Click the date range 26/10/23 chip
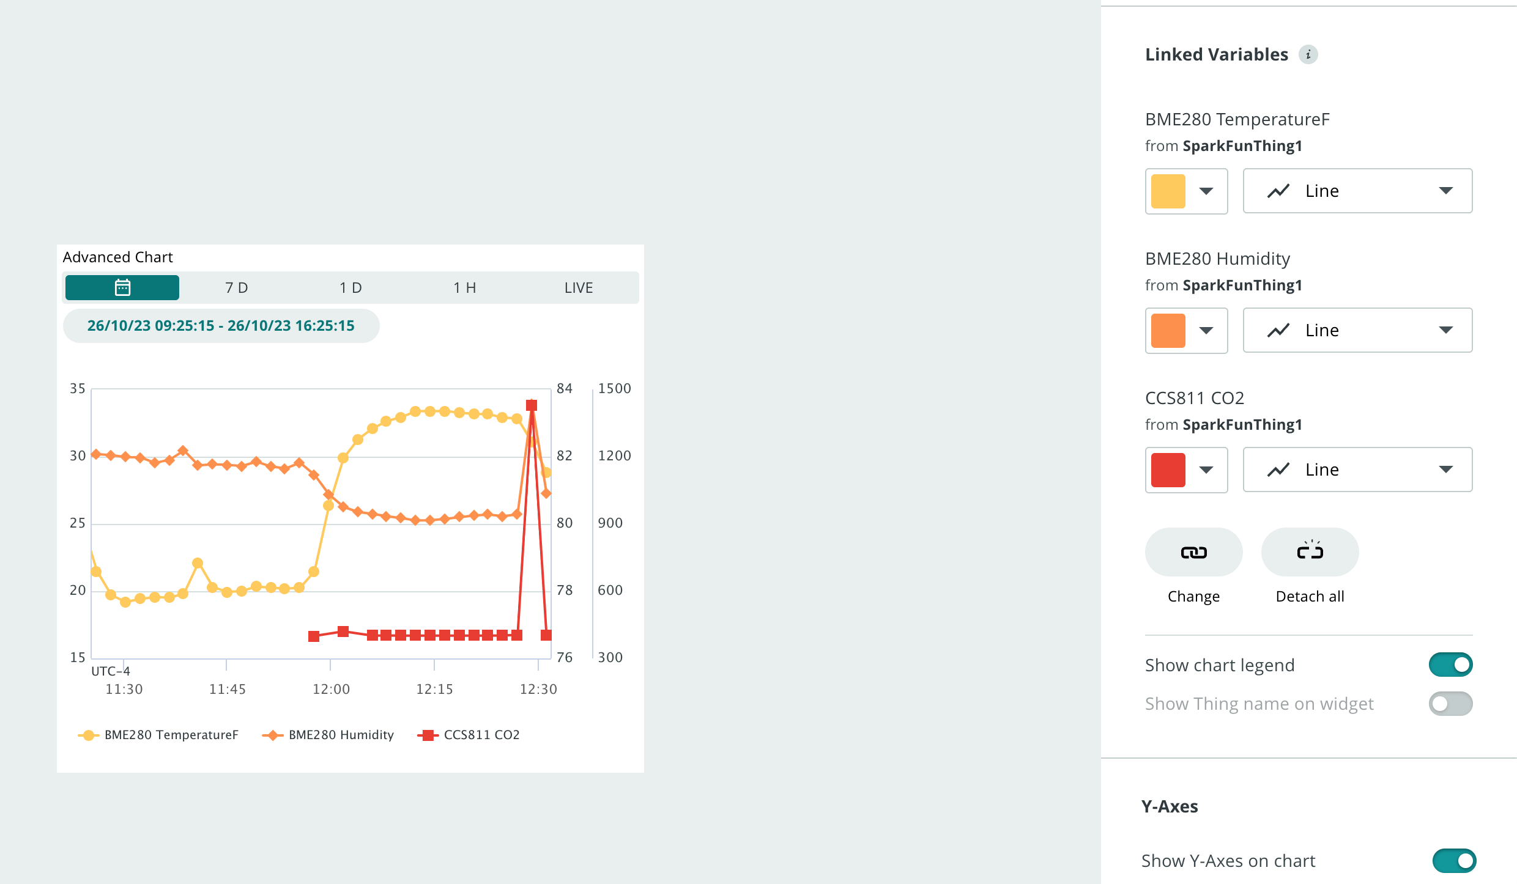Screen dimensions: 1517x884 tap(221, 325)
